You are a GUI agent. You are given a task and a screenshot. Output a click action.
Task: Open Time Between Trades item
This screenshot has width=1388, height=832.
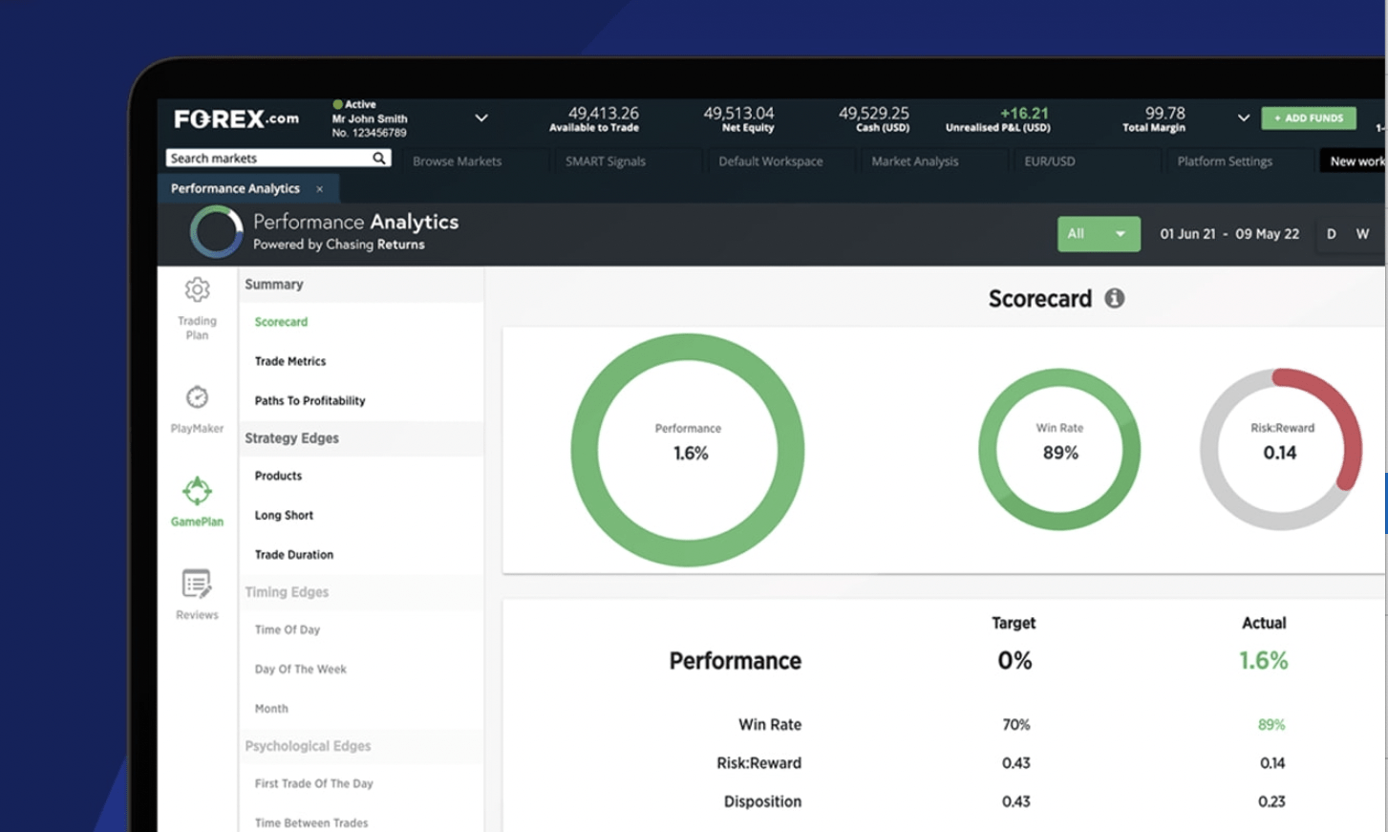[310, 823]
